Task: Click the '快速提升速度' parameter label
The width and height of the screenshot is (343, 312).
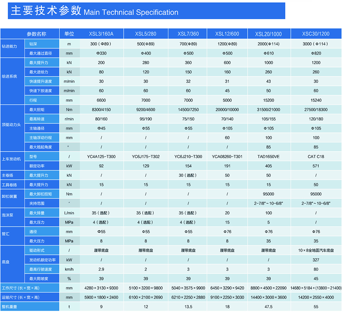Action: 41,81
